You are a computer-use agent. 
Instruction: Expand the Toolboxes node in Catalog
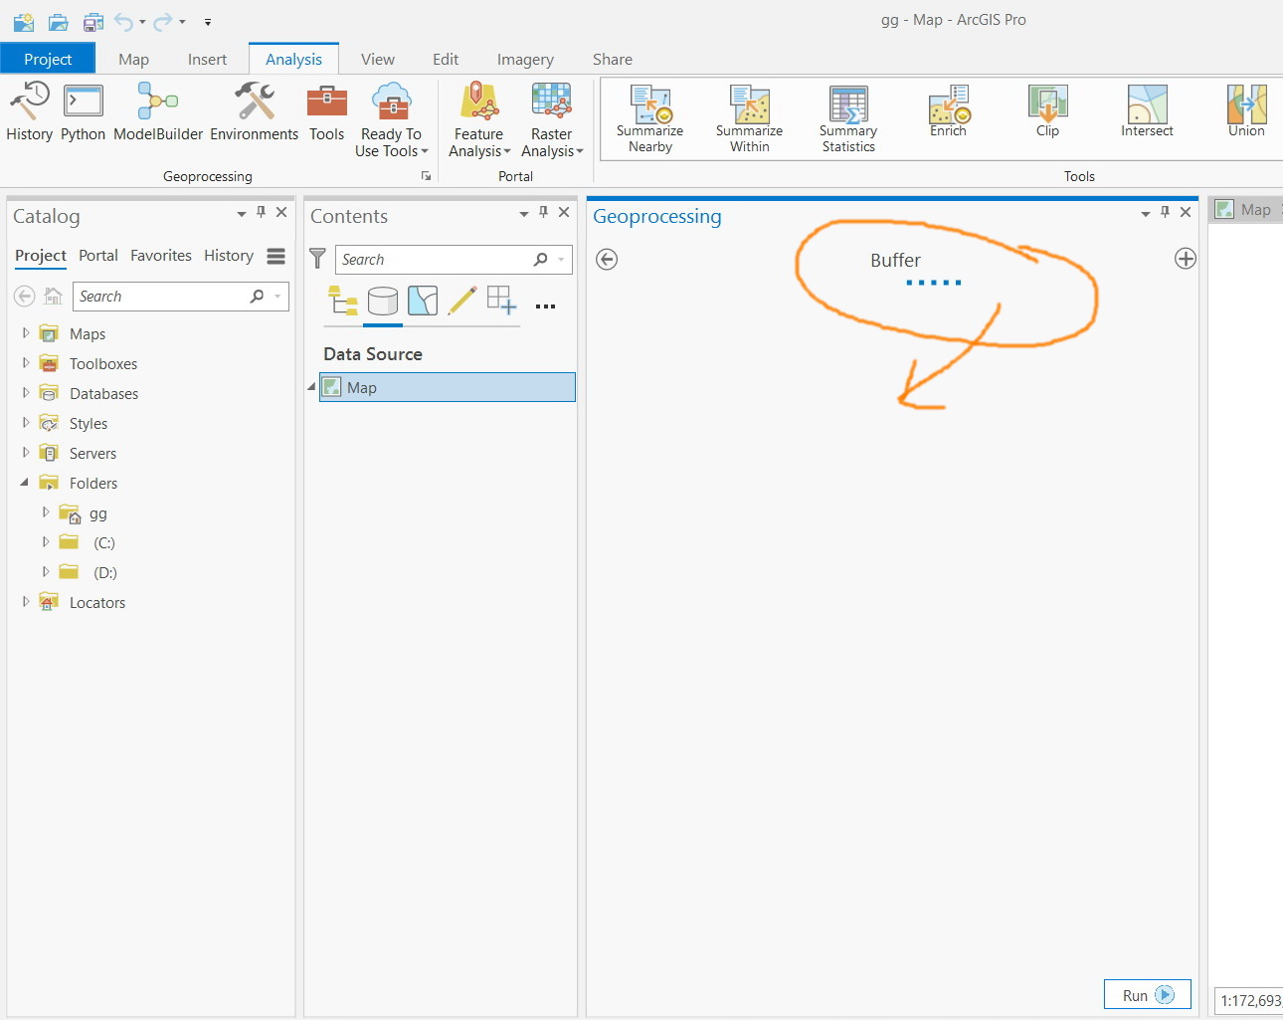(x=26, y=363)
